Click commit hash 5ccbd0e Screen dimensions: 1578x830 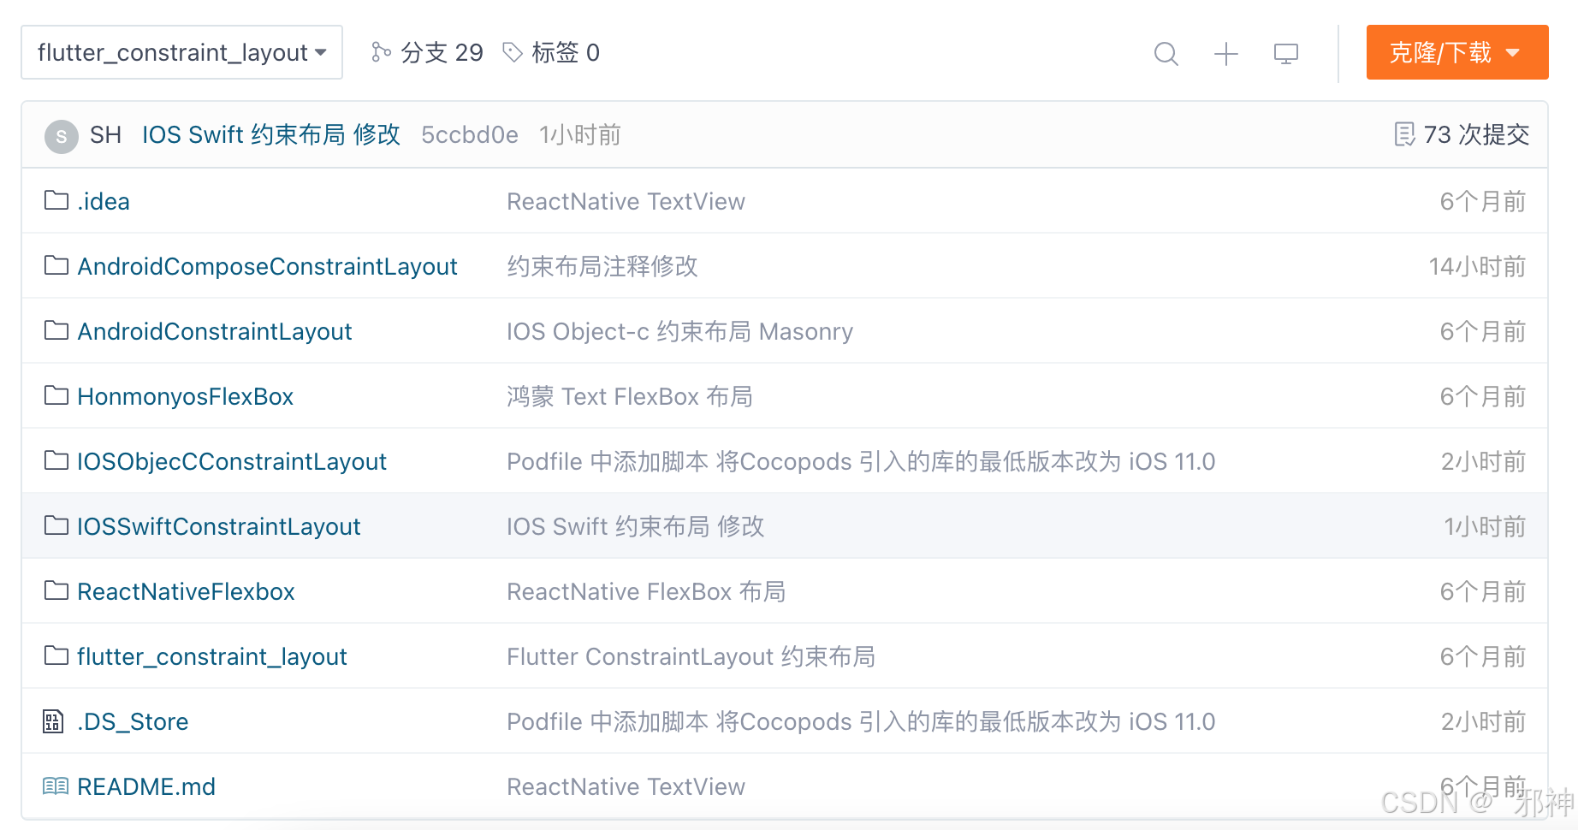pyautogui.click(x=470, y=135)
